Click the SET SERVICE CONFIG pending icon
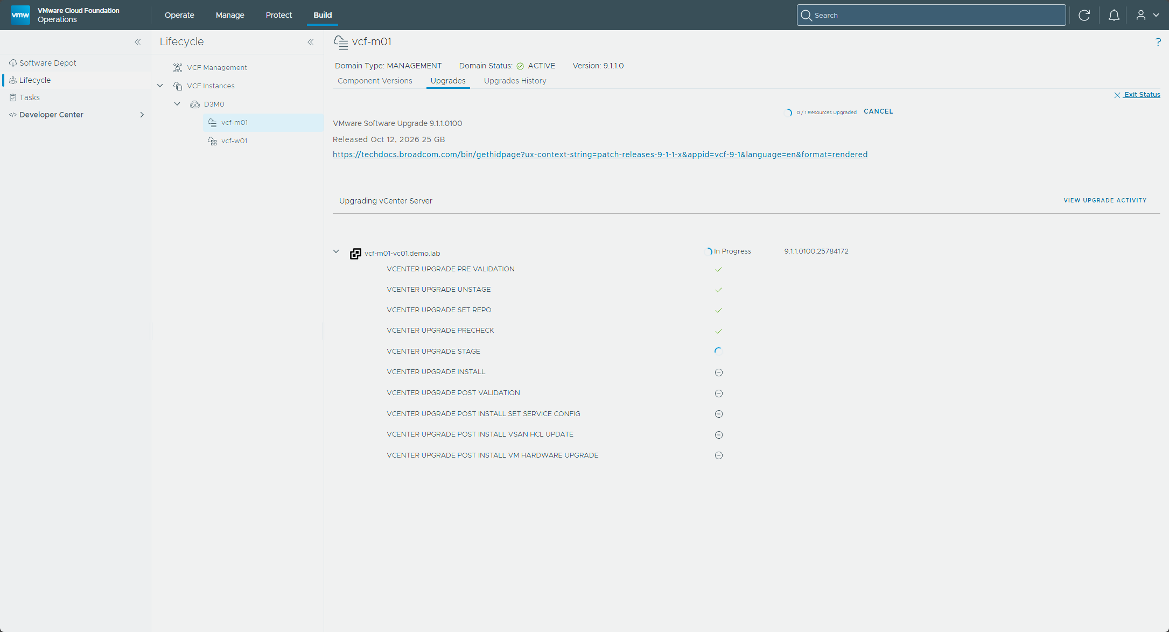Screen dimensions: 1169x632 718,414
